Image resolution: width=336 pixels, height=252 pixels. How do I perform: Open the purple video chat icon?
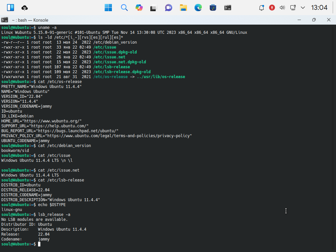coord(169,8)
